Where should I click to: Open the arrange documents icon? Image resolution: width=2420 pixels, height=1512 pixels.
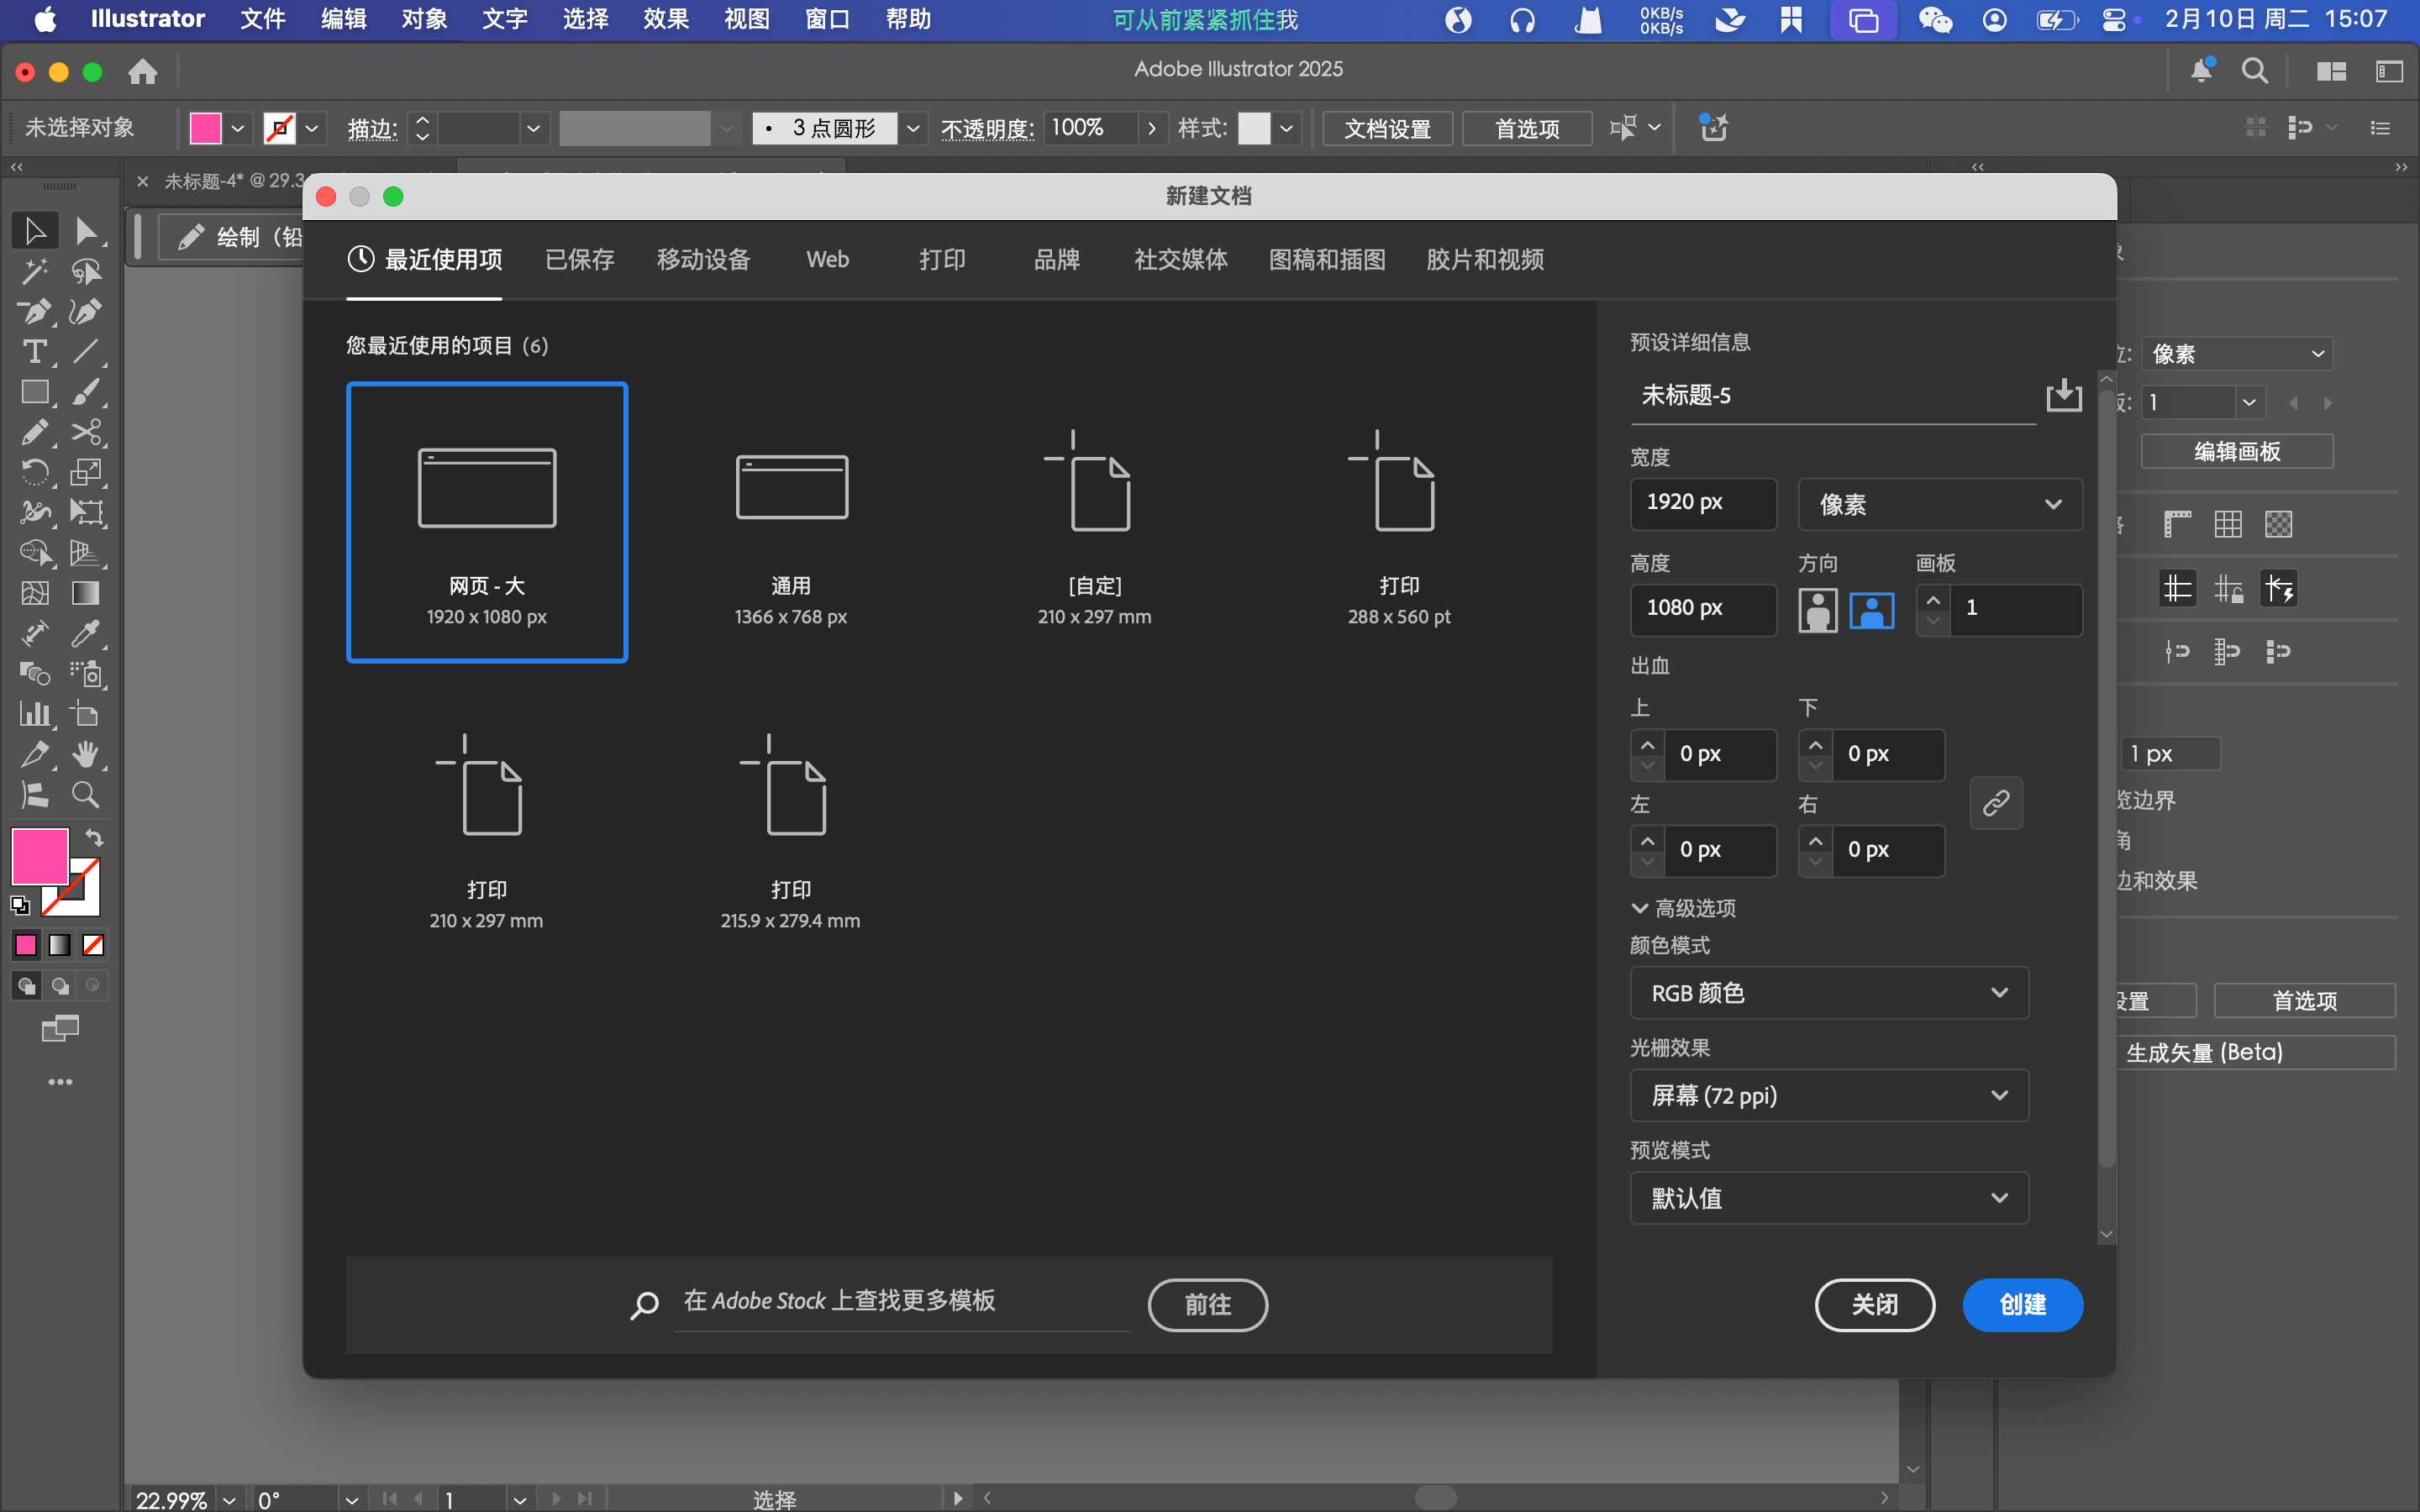(x=2331, y=70)
